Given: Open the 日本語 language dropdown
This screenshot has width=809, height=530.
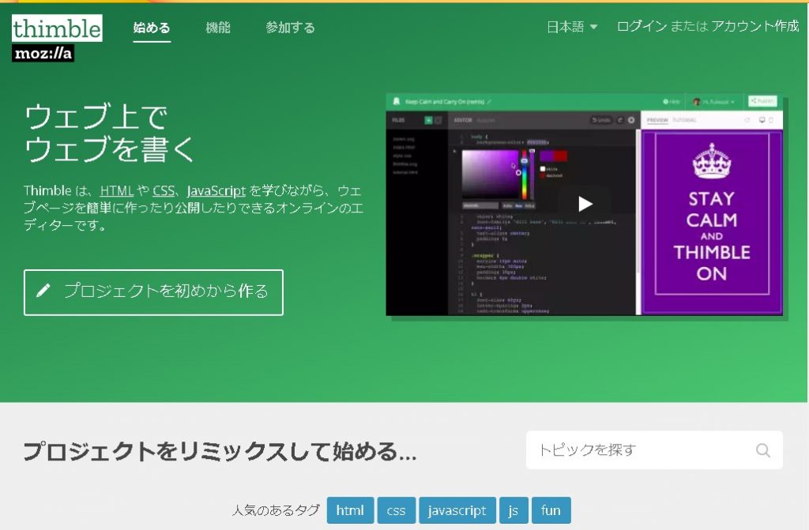Looking at the screenshot, I should (x=572, y=27).
